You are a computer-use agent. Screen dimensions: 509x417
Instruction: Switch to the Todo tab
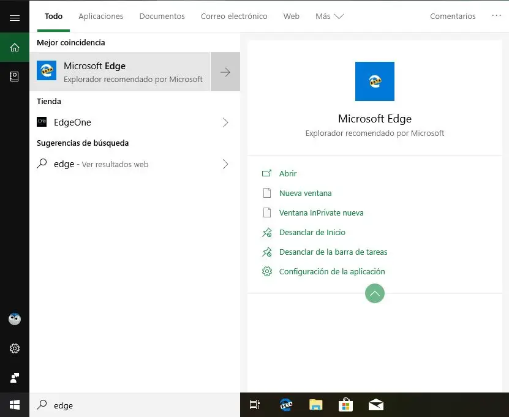click(53, 16)
